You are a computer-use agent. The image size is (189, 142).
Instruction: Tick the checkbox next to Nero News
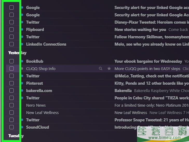(x=11, y=105)
